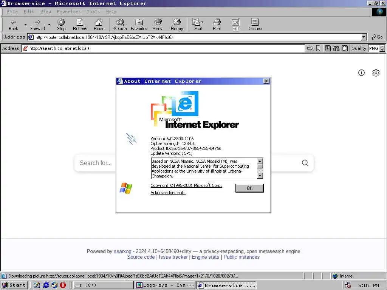Click the first quick launch desktop icon
Viewport: 387px width, 290px height.
pos(37,285)
